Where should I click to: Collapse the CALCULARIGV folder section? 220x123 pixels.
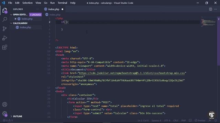(x=11, y=23)
